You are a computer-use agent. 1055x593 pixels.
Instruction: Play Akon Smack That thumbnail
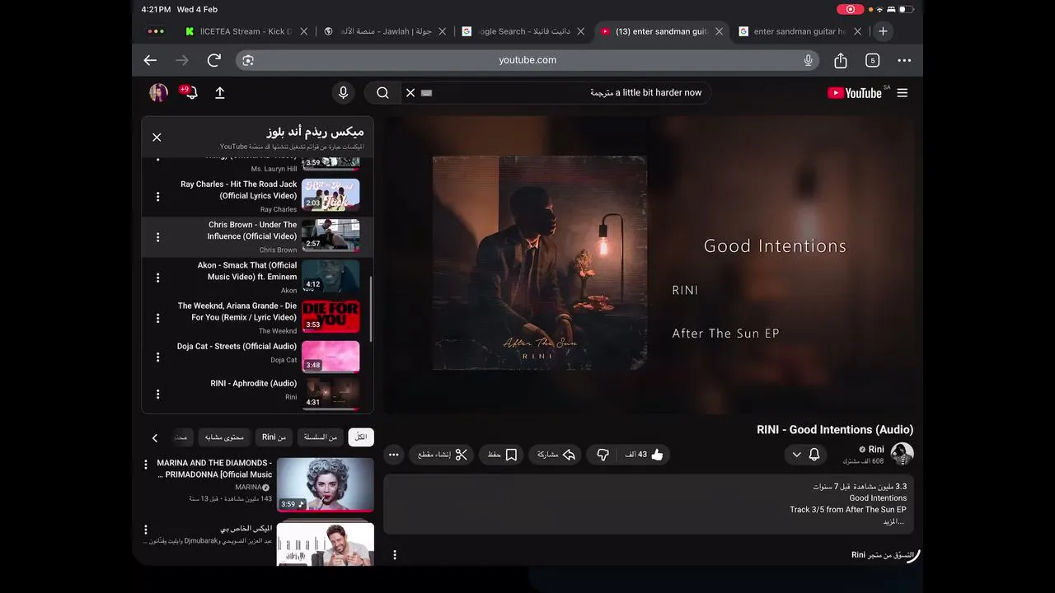pos(331,275)
